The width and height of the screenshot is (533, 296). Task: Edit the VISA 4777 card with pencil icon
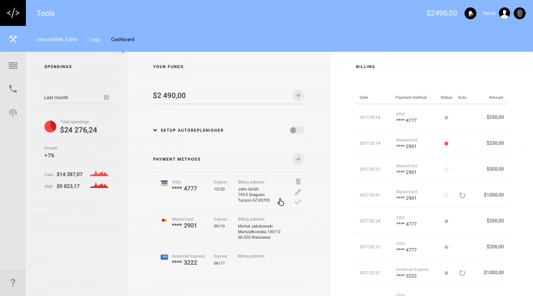pos(298,192)
